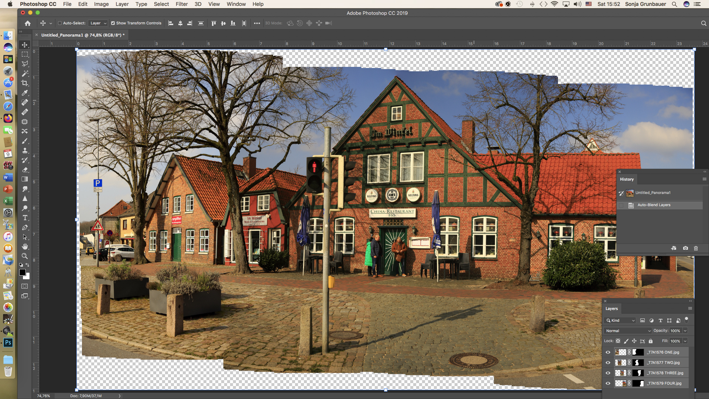Screen dimensions: 709x399
Task: Open Fill slider dropdown arrow
Action: point(685,341)
